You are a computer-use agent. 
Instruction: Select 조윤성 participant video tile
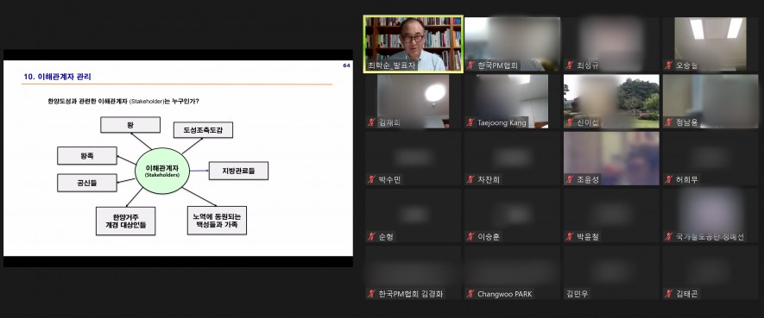coord(611,159)
